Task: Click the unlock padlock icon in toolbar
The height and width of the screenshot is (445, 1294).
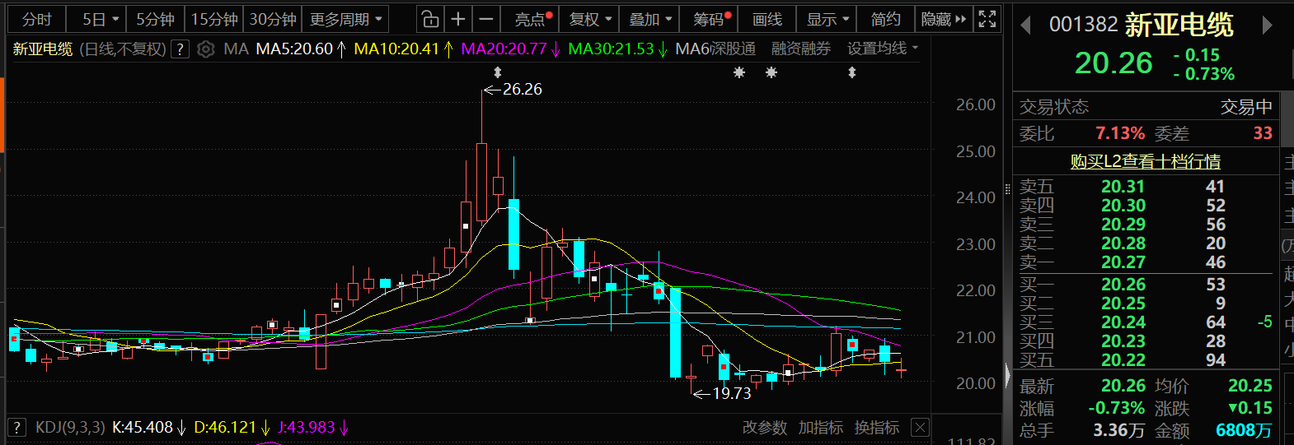Action: 429,19
